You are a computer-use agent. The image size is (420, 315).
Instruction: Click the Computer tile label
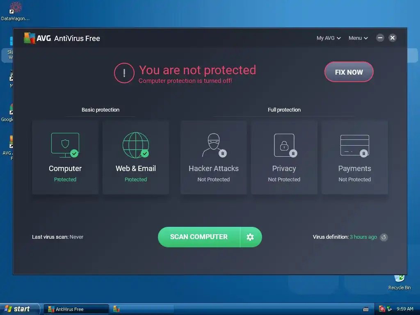coord(65,169)
